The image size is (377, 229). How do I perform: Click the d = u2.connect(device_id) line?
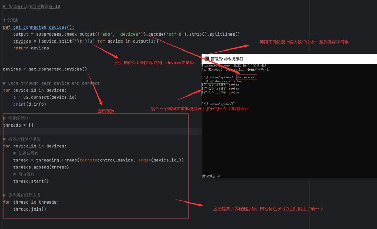click(45, 97)
